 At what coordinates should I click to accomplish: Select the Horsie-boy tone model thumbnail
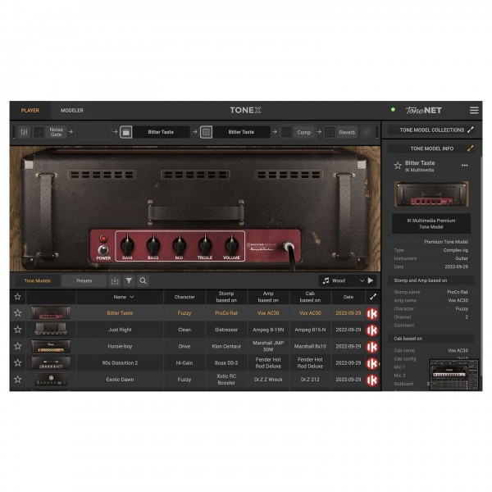[51, 346]
